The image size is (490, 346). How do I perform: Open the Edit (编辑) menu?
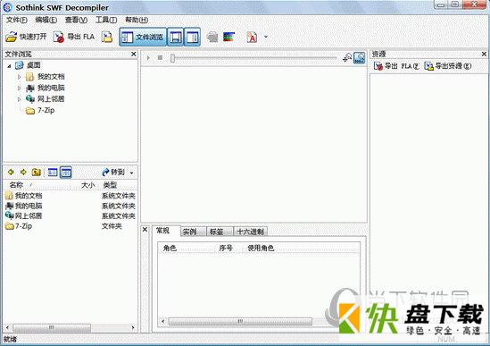pyautogui.click(x=46, y=20)
